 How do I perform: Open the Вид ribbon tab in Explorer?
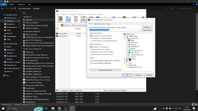pos(29,4)
